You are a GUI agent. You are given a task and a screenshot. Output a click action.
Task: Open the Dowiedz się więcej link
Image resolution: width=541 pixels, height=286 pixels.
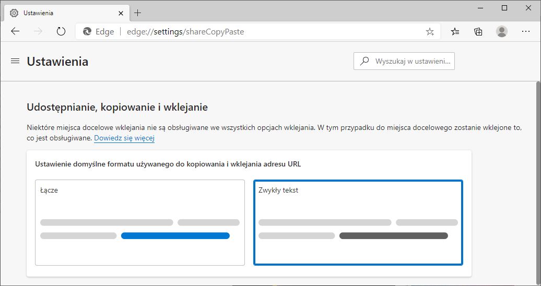click(x=124, y=138)
